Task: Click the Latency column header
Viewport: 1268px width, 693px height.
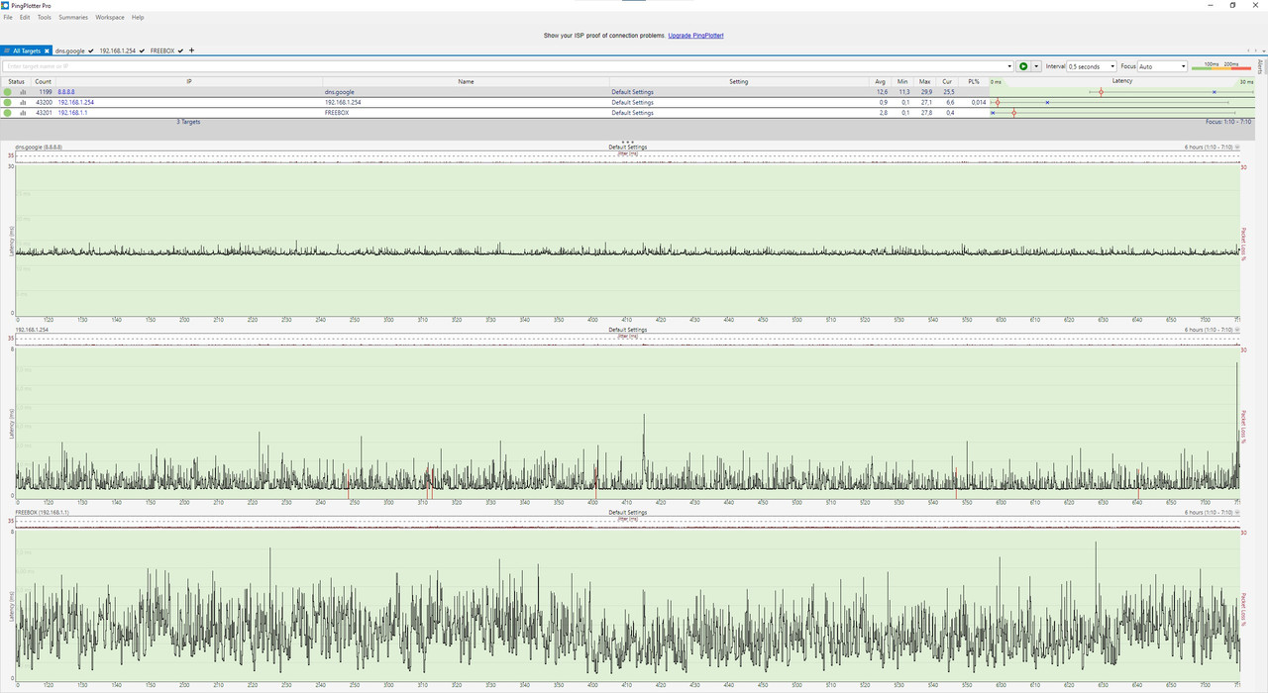Action: (x=1121, y=81)
